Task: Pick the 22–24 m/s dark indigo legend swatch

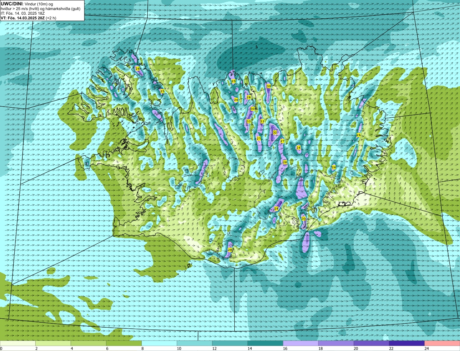Action: [x=406, y=343]
